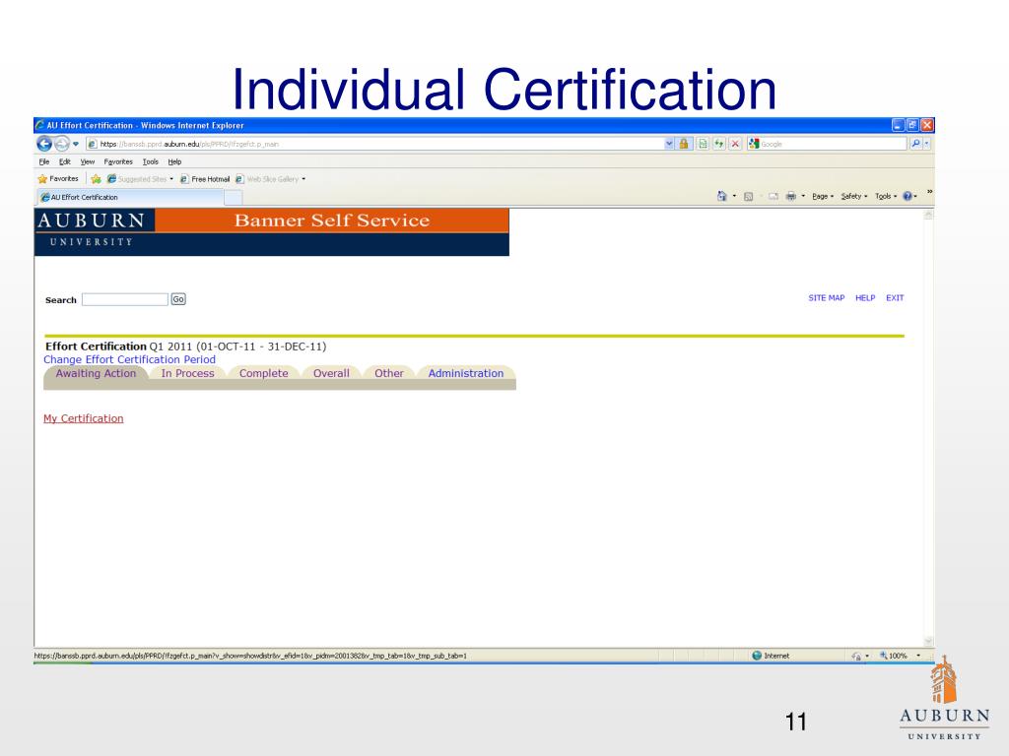Expand the address bar history dropdown

click(669, 144)
